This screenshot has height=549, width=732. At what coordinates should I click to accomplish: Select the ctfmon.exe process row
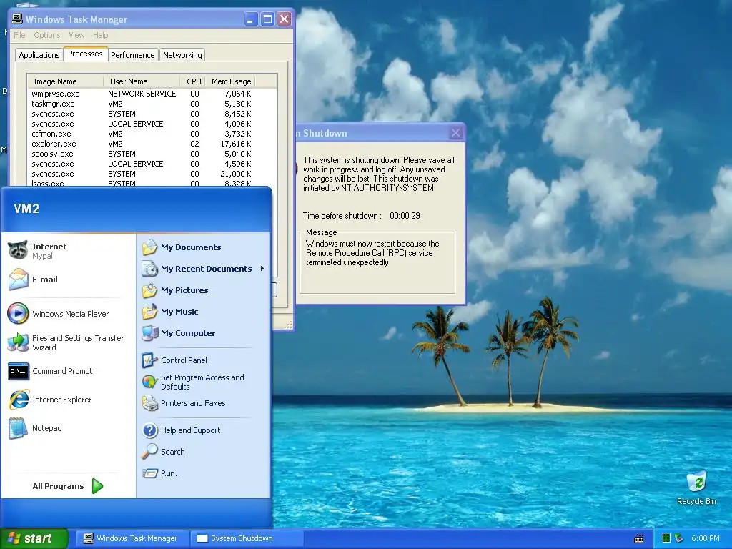click(152, 134)
